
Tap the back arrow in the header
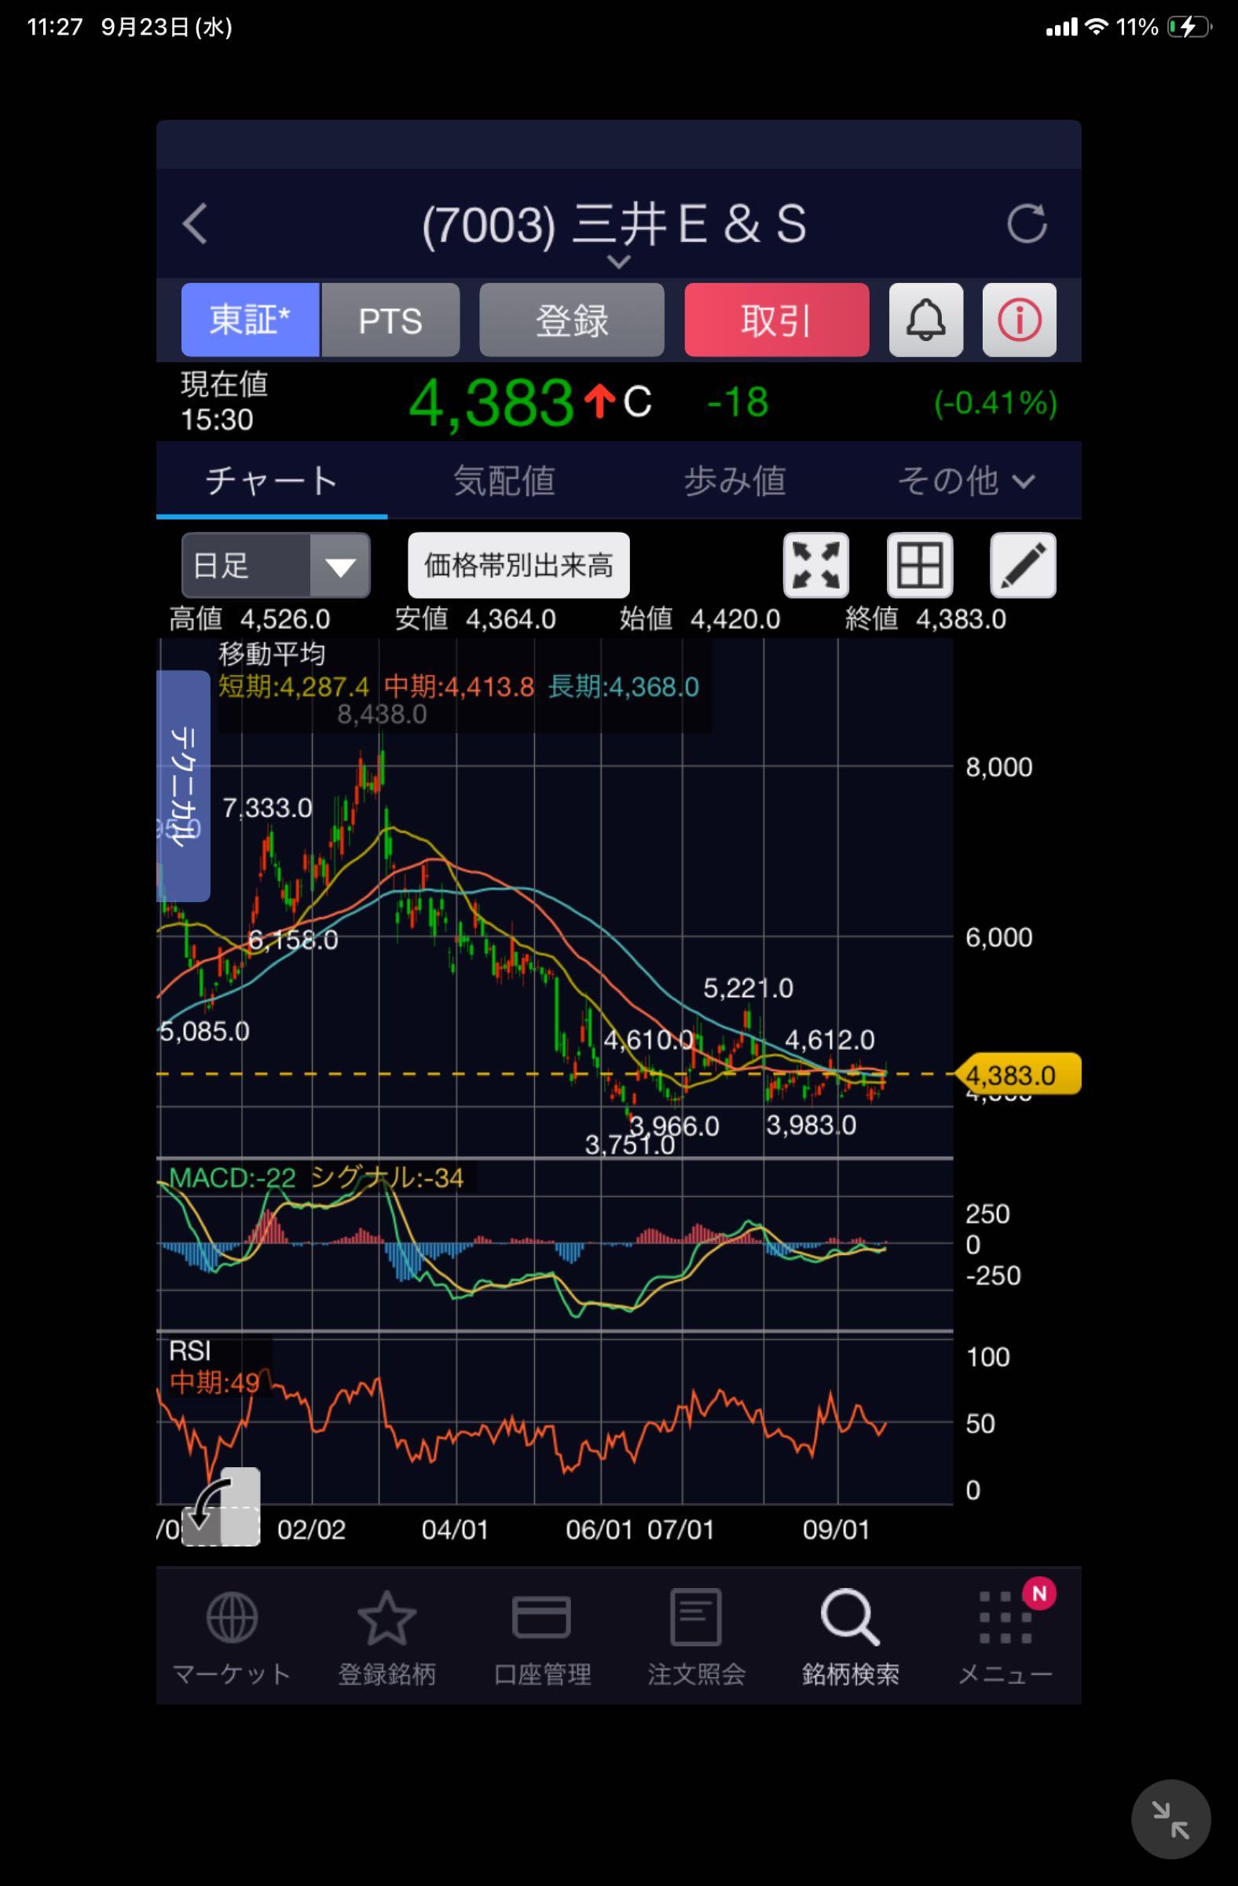195,223
